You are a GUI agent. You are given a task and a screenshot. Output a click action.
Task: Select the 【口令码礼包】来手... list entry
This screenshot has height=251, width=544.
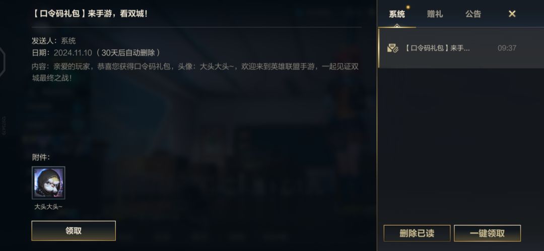point(460,48)
